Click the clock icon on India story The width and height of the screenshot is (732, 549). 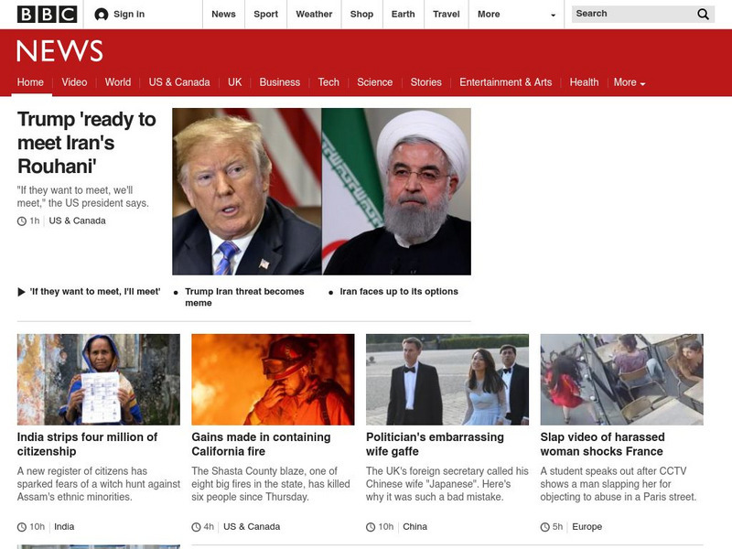pos(22,527)
